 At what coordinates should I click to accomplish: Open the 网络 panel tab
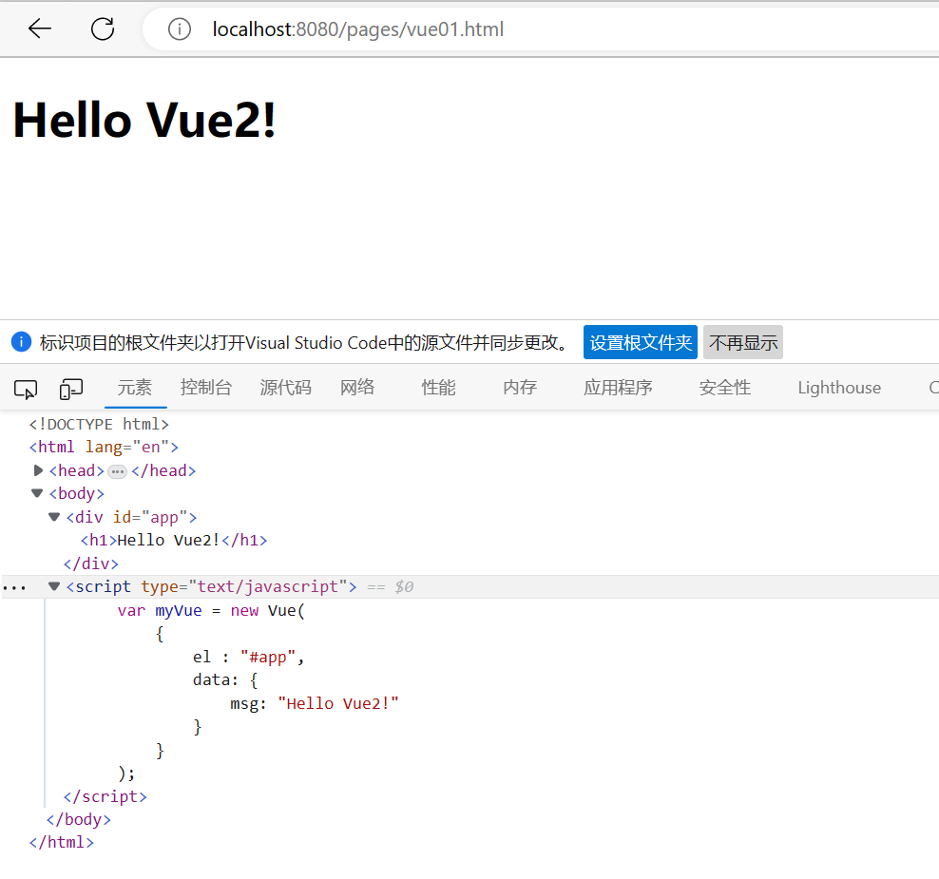pos(356,387)
